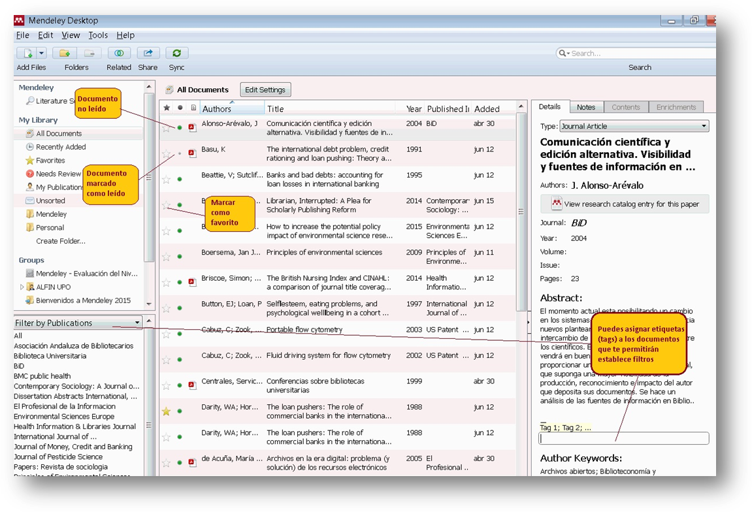752x512 pixels.
Task: Toggle favorite star on the Beattie row
Action: (167, 180)
